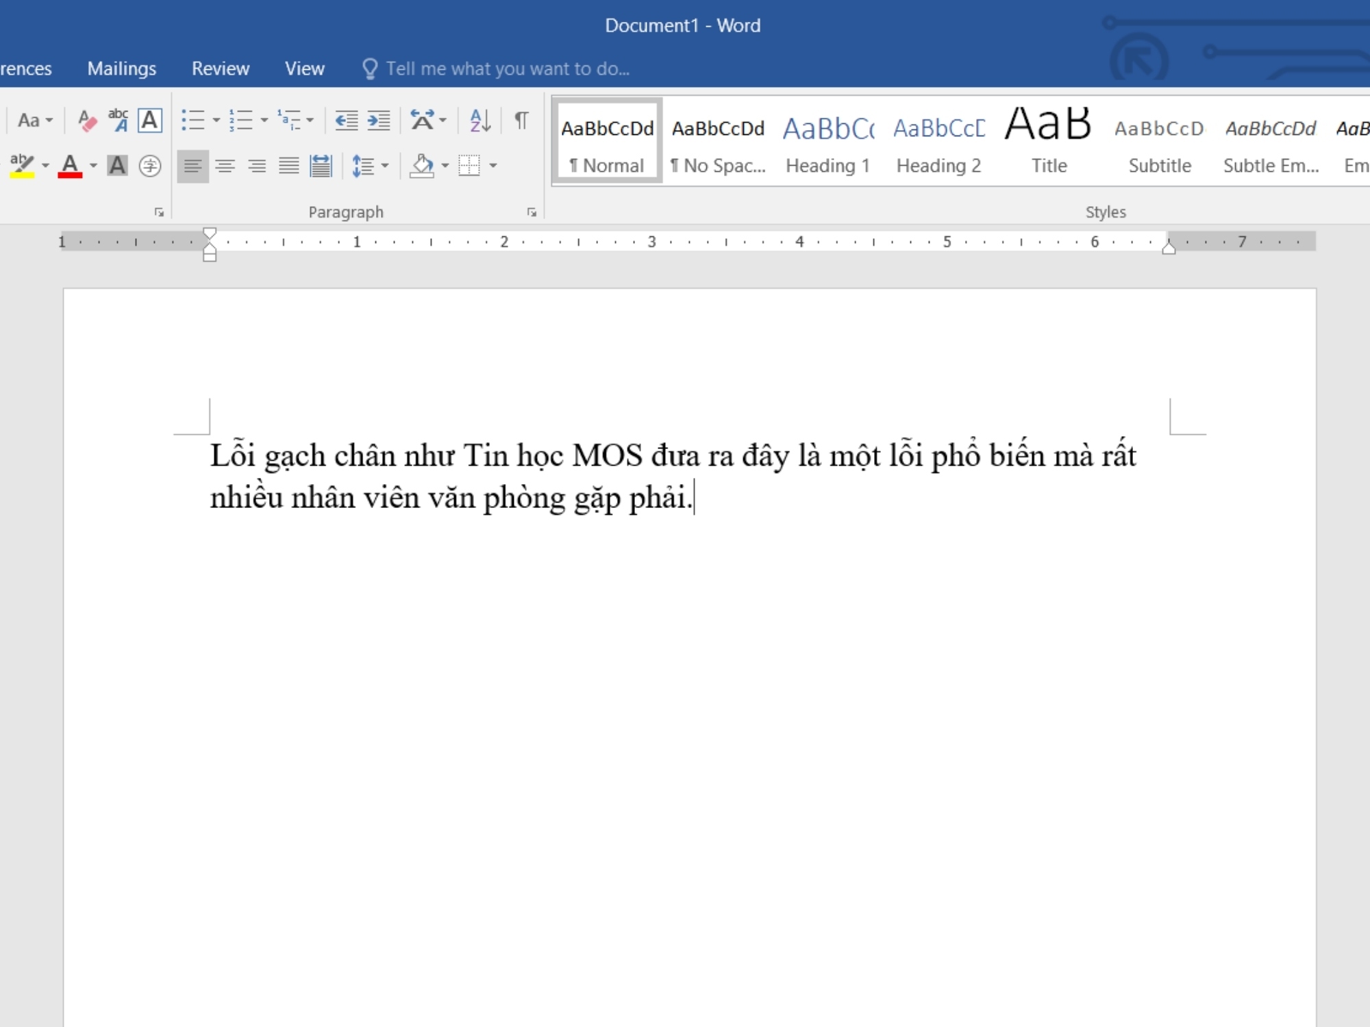1370x1027 pixels.
Task: Align text right
Action: click(257, 166)
